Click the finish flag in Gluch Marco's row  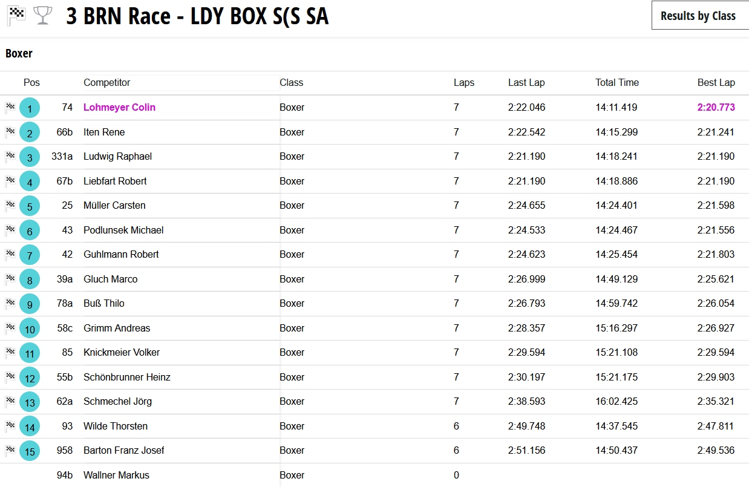(10, 279)
